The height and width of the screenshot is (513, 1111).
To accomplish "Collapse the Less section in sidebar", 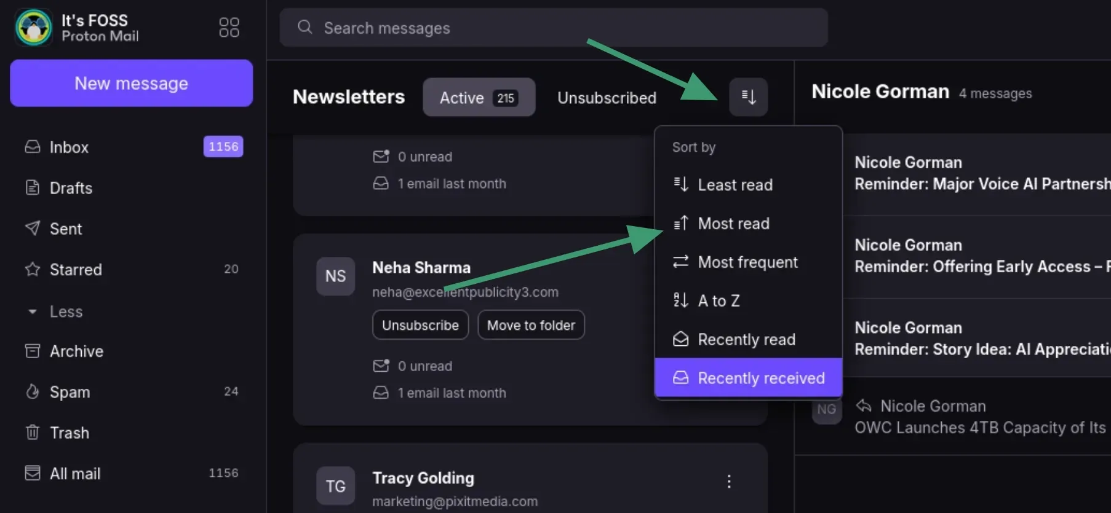I will [x=33, y=311].
